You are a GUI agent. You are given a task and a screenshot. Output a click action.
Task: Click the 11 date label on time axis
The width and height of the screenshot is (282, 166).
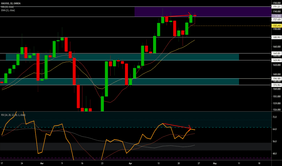pos(239,164)
